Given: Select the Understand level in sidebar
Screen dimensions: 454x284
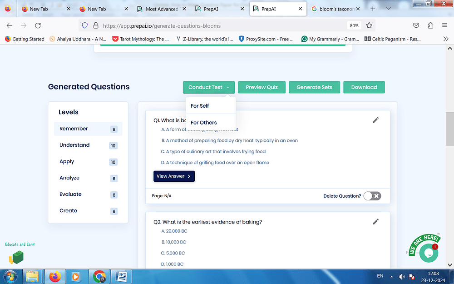Looking at the screenshot, I should tap(74, 145).
